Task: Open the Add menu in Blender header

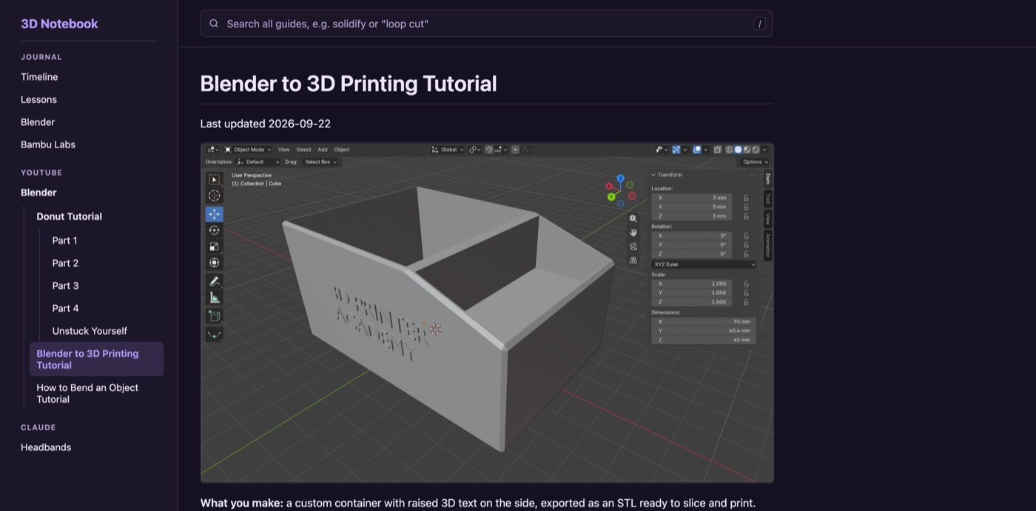Action: 323,150
